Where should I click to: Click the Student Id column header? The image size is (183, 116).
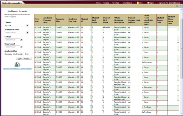coord(86,20)
